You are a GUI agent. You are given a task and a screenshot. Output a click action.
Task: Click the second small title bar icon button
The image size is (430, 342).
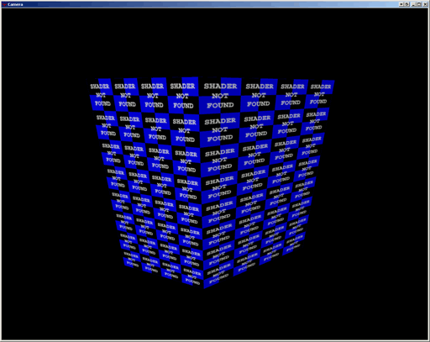pyautogui.click(x=407, y=4)
